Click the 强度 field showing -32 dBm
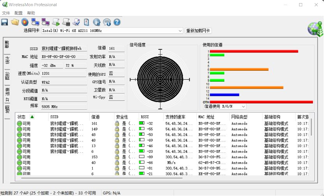This screenshot has height=196, width=324. [52, 65]
